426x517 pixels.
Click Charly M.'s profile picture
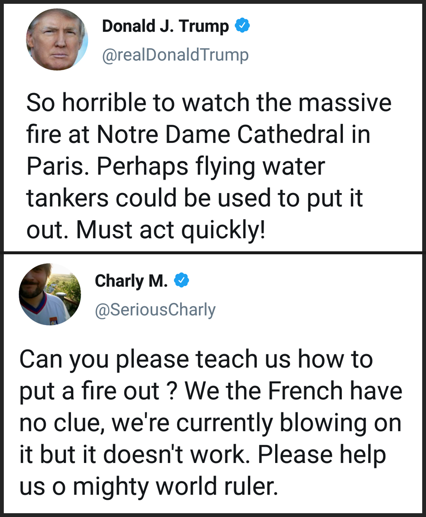point(50,294)
